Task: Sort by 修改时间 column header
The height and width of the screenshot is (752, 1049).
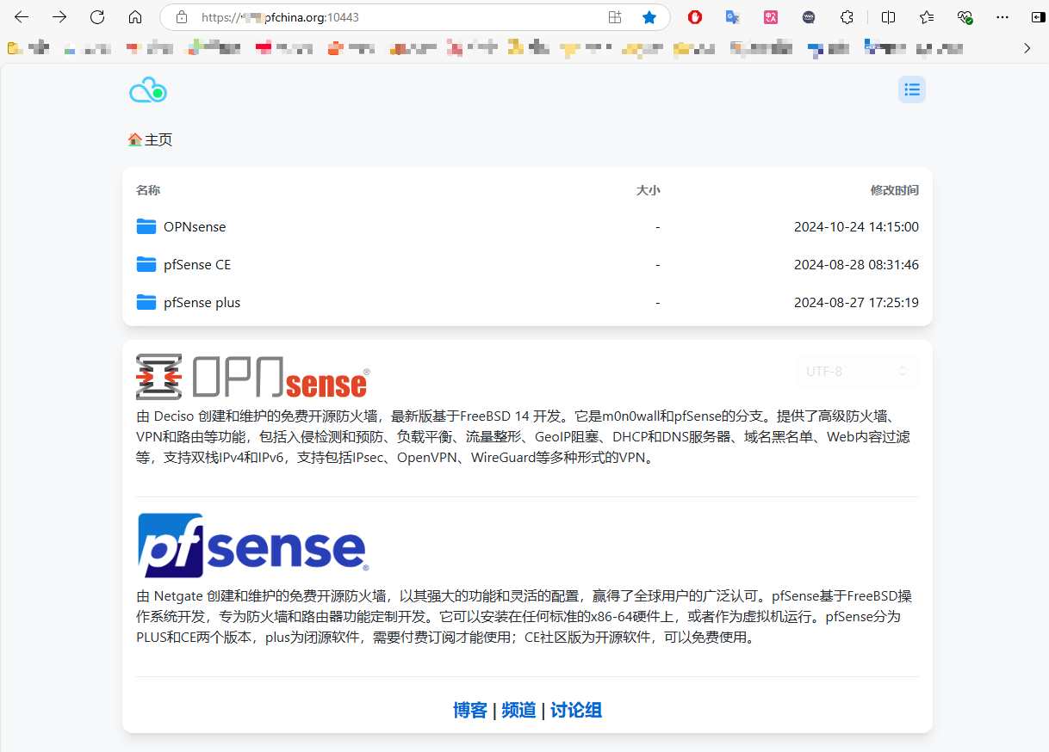Action: (x=894, y=190)
